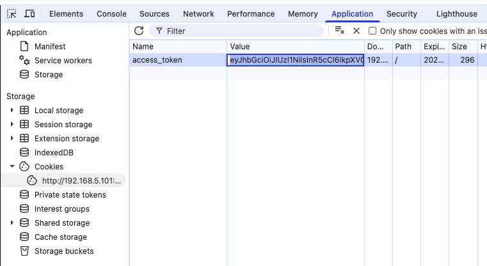Click the inspect element picker icon
This screenshot has width=487, height=266.
click(12, 13)
